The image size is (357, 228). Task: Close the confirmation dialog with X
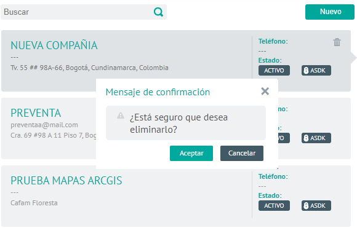265,92
